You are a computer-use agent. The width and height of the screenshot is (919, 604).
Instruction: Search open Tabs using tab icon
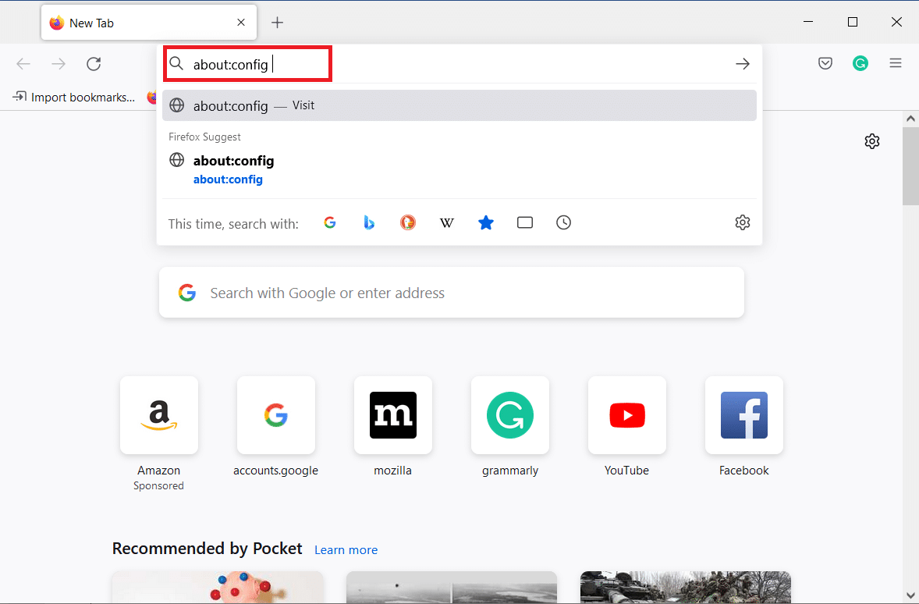pyautogui.click(x=525, y=223)
